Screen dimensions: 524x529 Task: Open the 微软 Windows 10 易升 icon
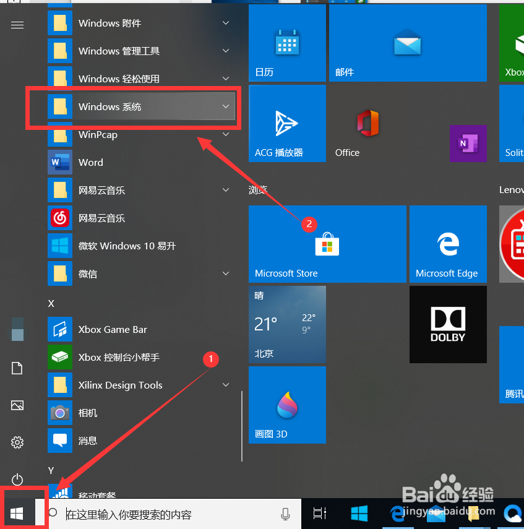pos(60,246)
